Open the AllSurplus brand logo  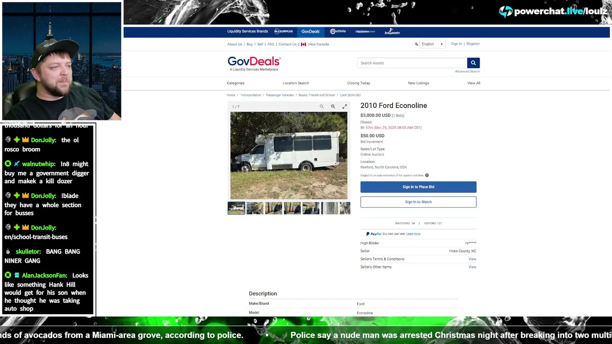pyautogui.click(x=283, y=32)
